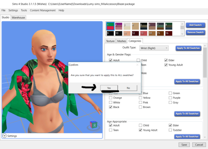Select swatch number 16 dark red
Image resolution: width=208 pixels, height=149 pixels.
tap(169, 33)
